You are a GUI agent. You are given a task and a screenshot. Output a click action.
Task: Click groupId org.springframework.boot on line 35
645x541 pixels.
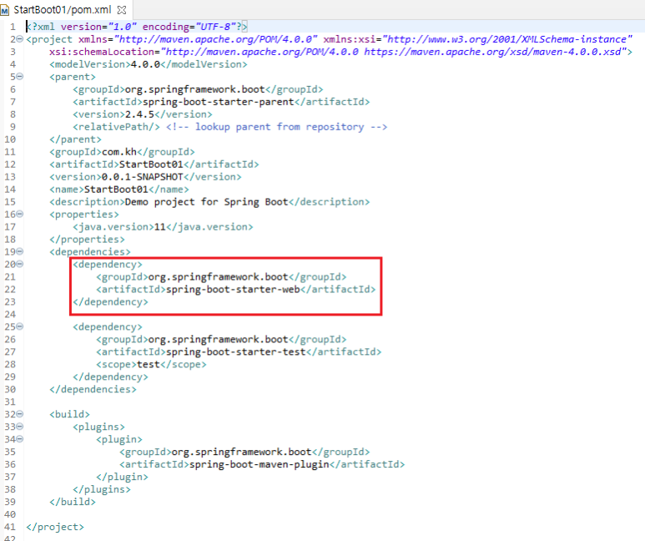point(241,452)
